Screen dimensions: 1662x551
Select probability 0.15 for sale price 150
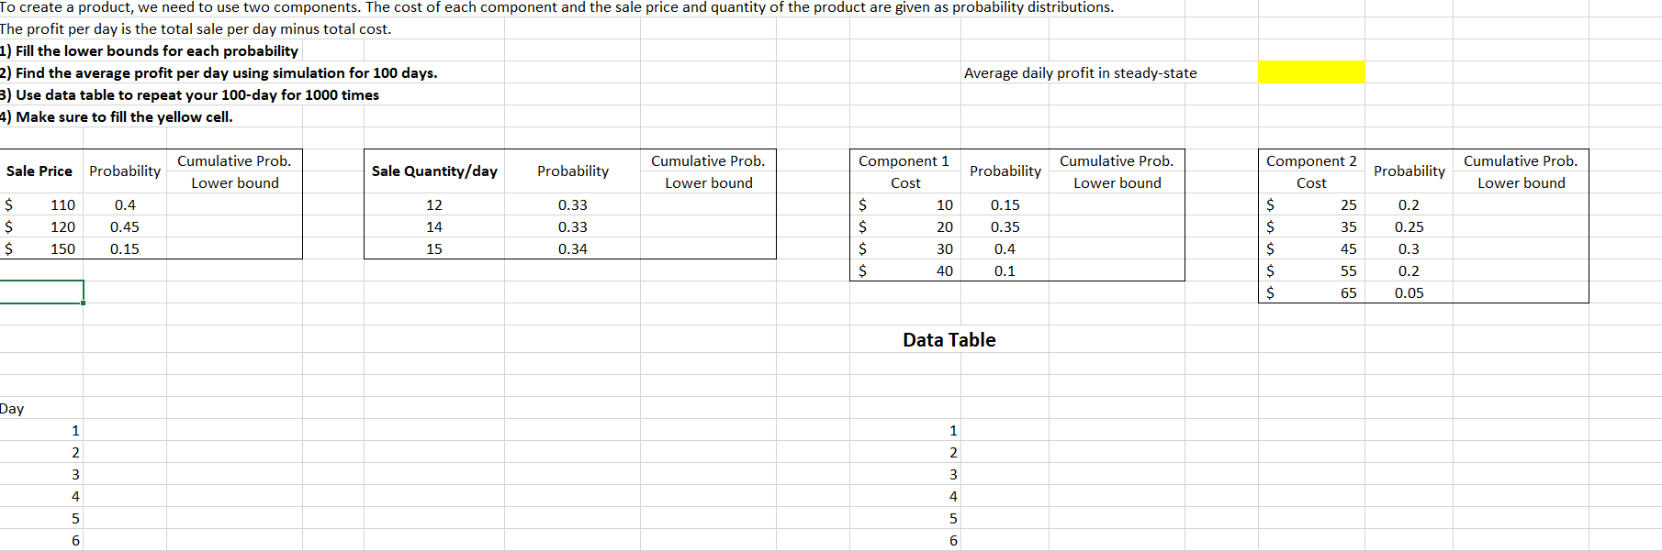point(125,249)
